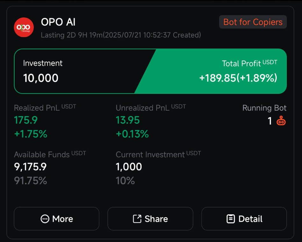The image size is (302, 242).
Task: Click the document icon in Detail
Action: [x=231, y=219]
